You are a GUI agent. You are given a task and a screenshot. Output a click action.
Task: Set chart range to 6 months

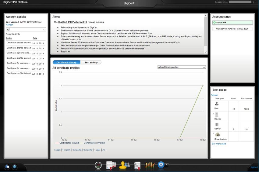[x=88, y=150]
